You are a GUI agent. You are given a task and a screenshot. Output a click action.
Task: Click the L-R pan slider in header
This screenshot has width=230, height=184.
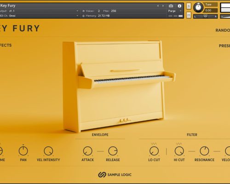click(x=205, y=16)
